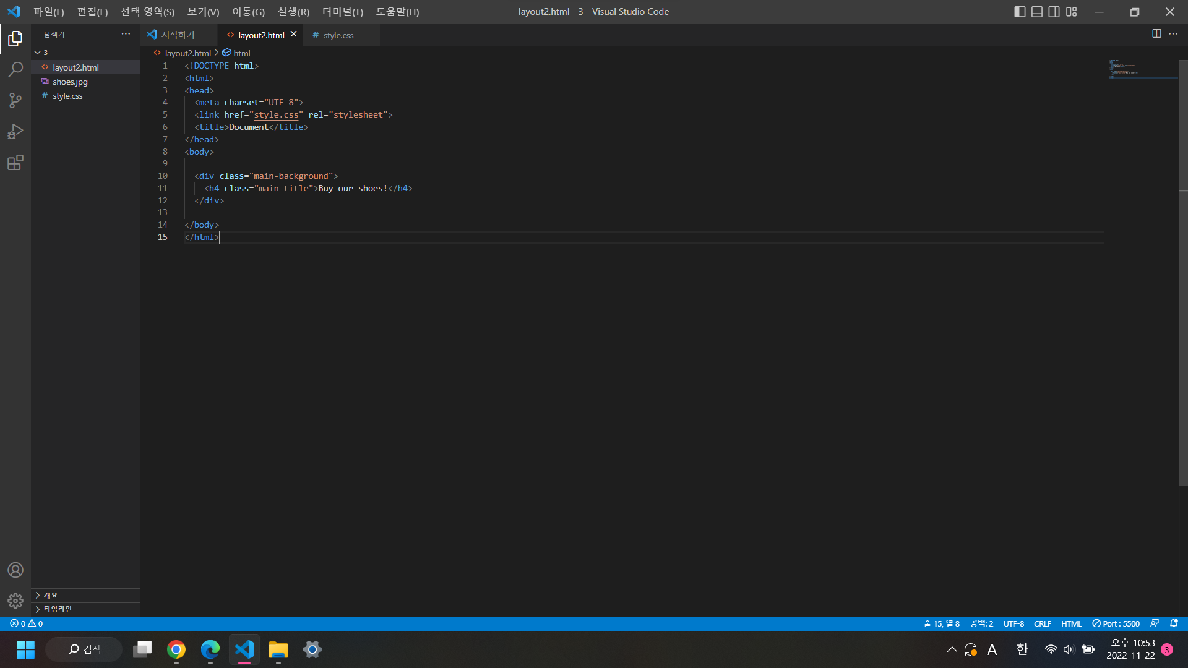Open the volume control in system tray
Image resolution: width=1188 pixels, height=668 pixels.
coord(1069,649)
